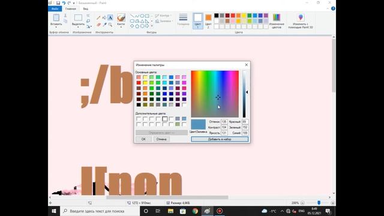
Task: Close the Изменение палитры dialog
Action: click(247, 65)
